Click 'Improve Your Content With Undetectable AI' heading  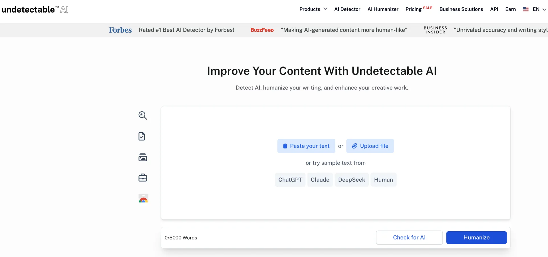point(322,71)
